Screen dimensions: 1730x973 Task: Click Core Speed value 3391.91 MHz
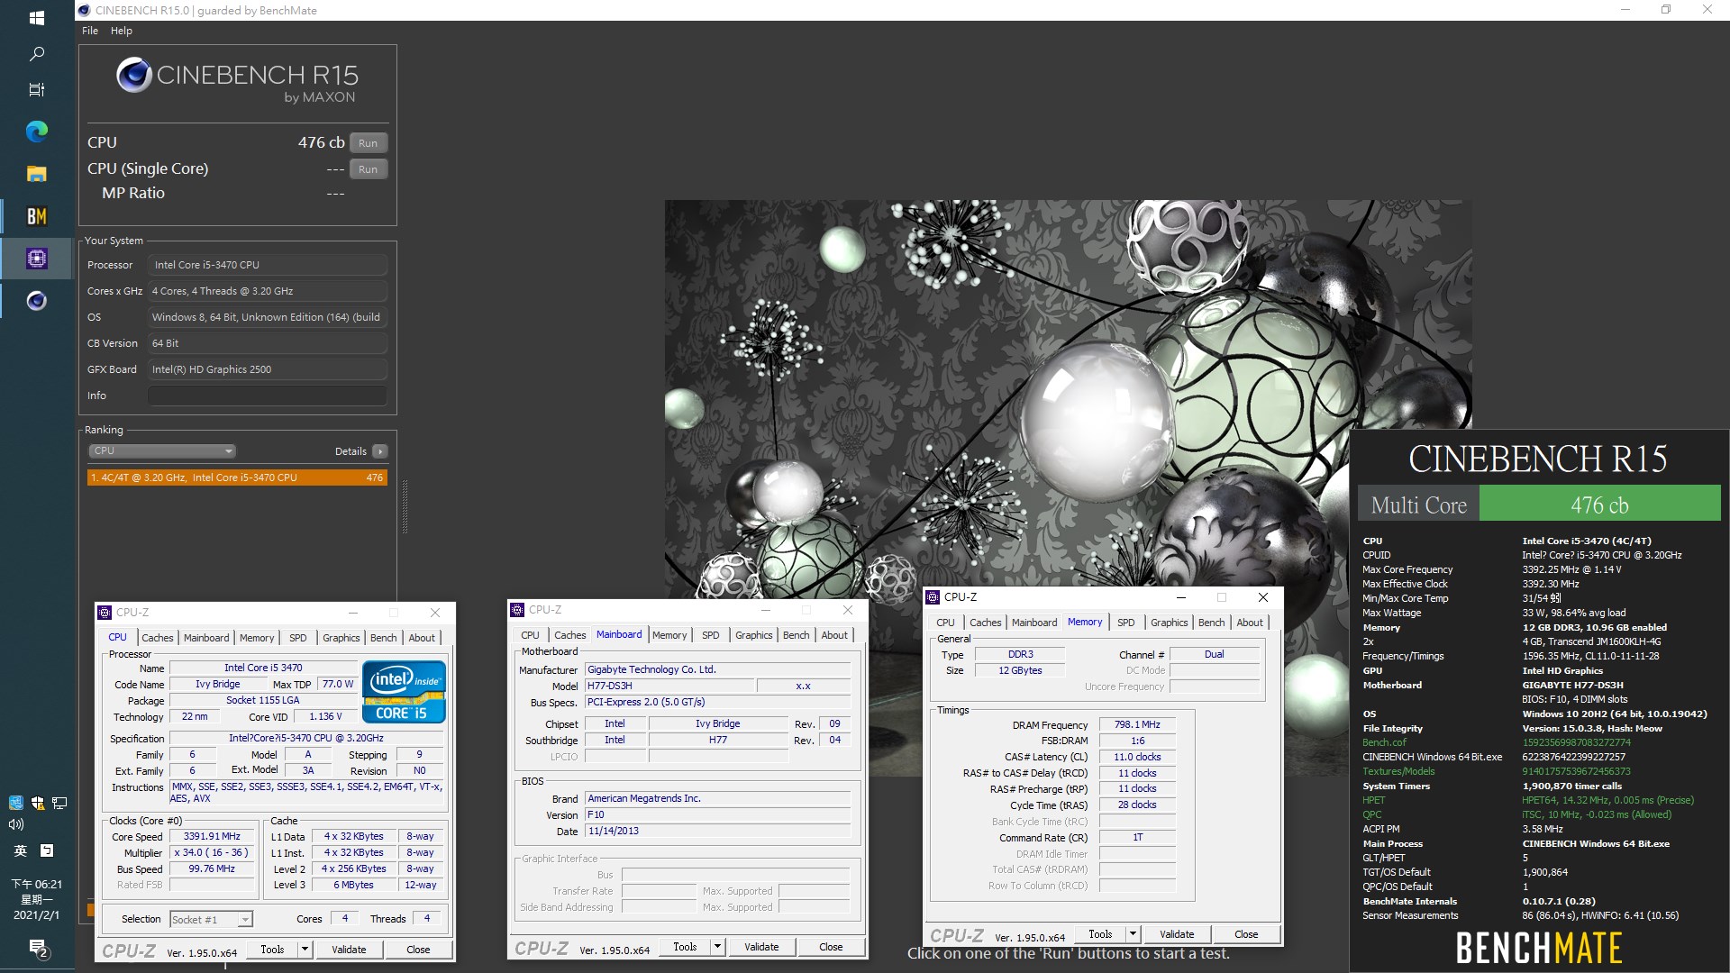213,836
